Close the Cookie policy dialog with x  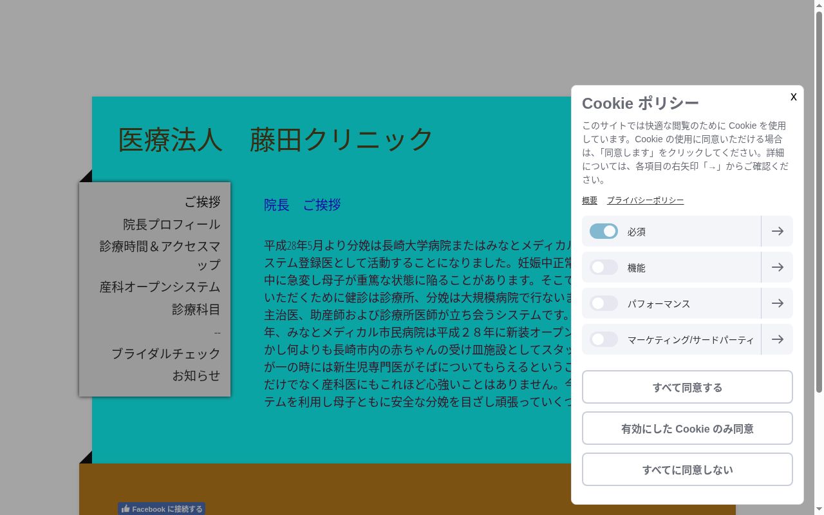[793, 97]
